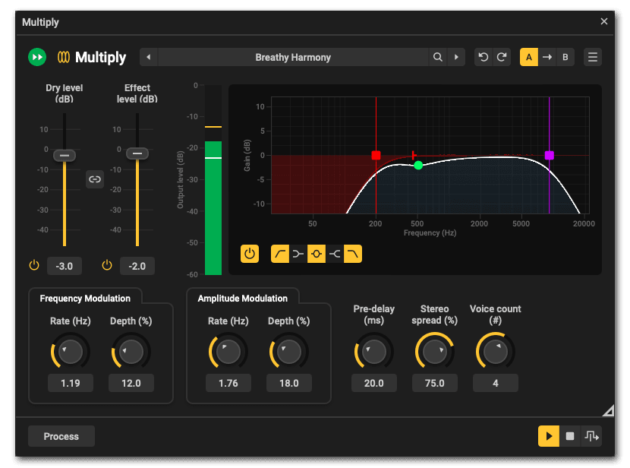This screenshot has width=630, height=468.
Task: Stop preview playback
Action: [x=570, y=436]
